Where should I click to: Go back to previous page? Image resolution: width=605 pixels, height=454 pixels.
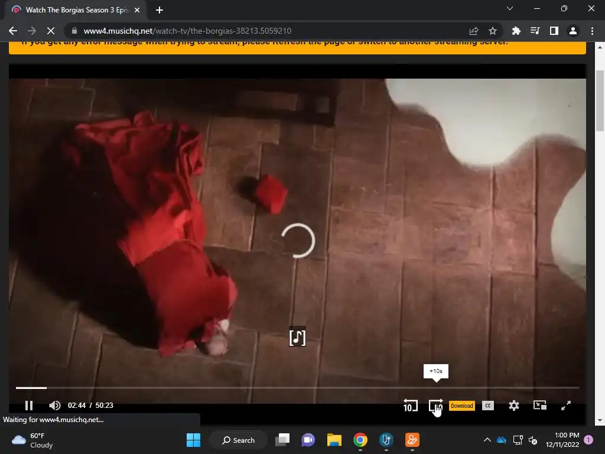click(13, 31)
